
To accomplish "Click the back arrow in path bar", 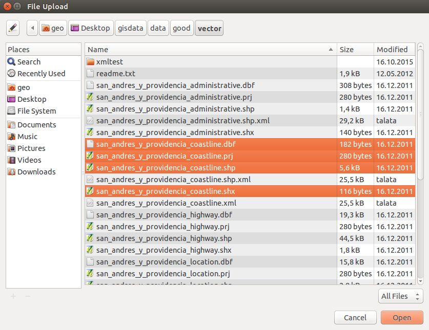I will pos(32,28).
